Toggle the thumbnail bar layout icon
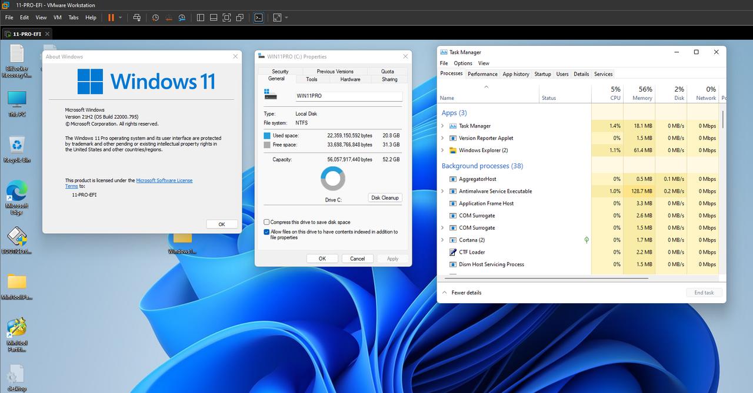753x393 pixels. point(214,18)
